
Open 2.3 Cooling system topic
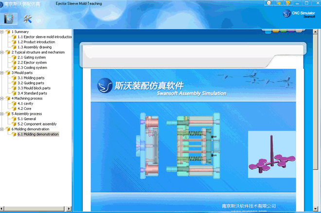[32, 68]
